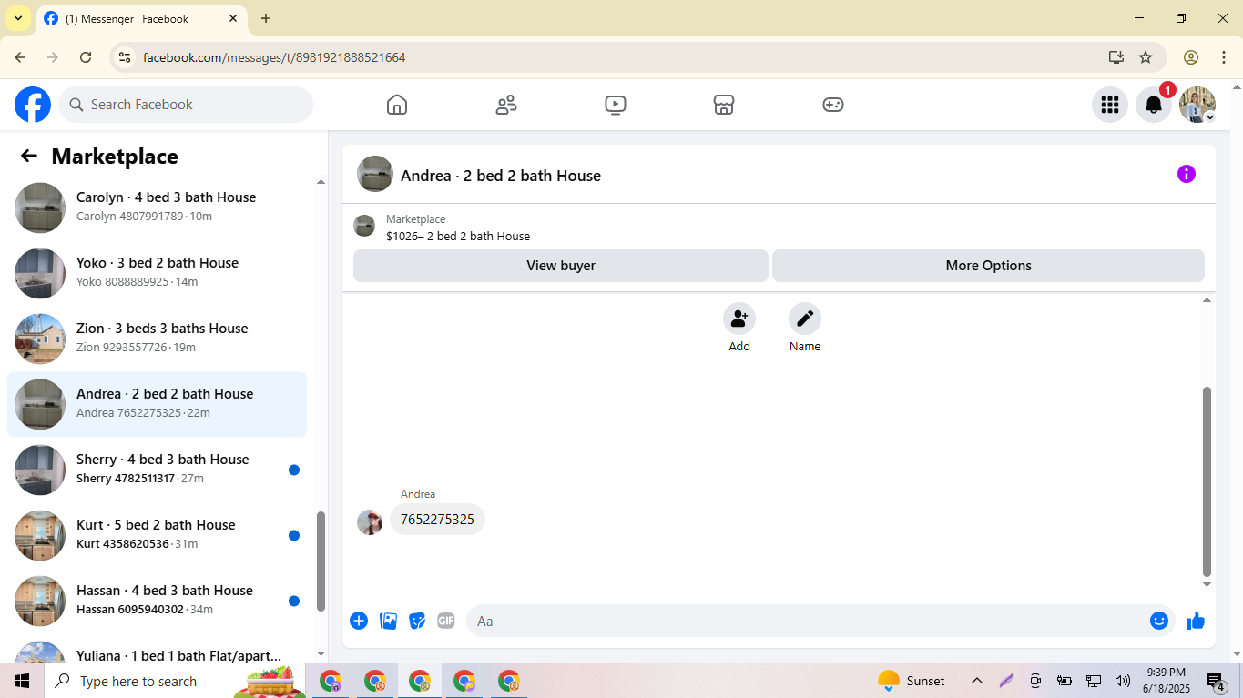The width and height of the screenshot is (1243, 698).
Task: Open the Chrome three-dot menu
Action: [1224, 57]
